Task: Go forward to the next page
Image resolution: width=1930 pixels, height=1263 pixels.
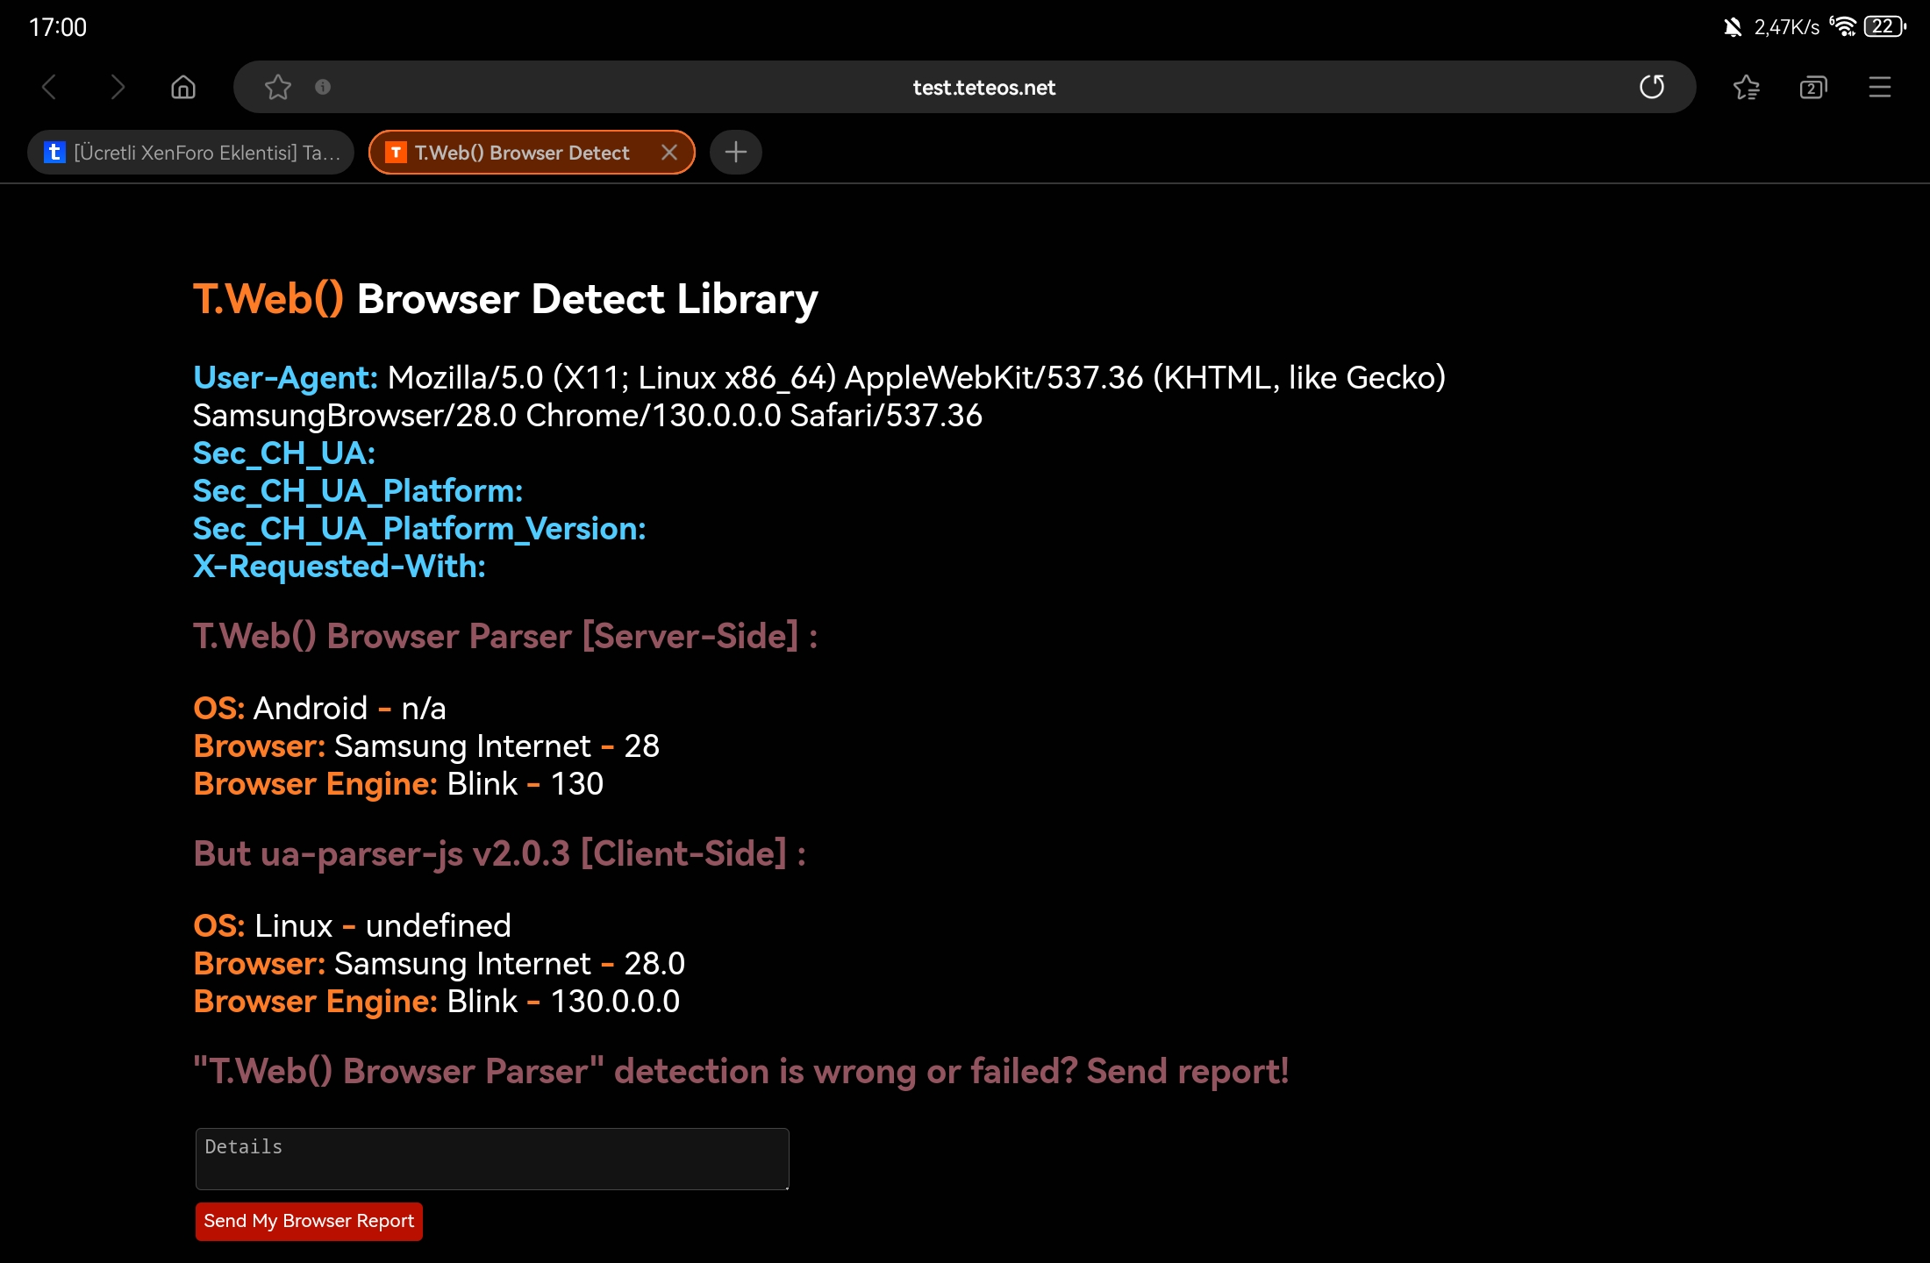Action: pyautogui.click(x=118, y=87)
